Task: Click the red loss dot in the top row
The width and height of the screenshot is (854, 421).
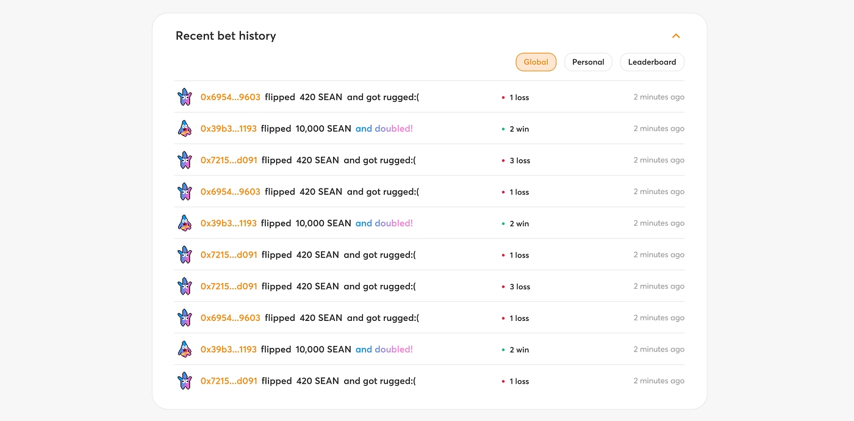Action: pos(503,98)
